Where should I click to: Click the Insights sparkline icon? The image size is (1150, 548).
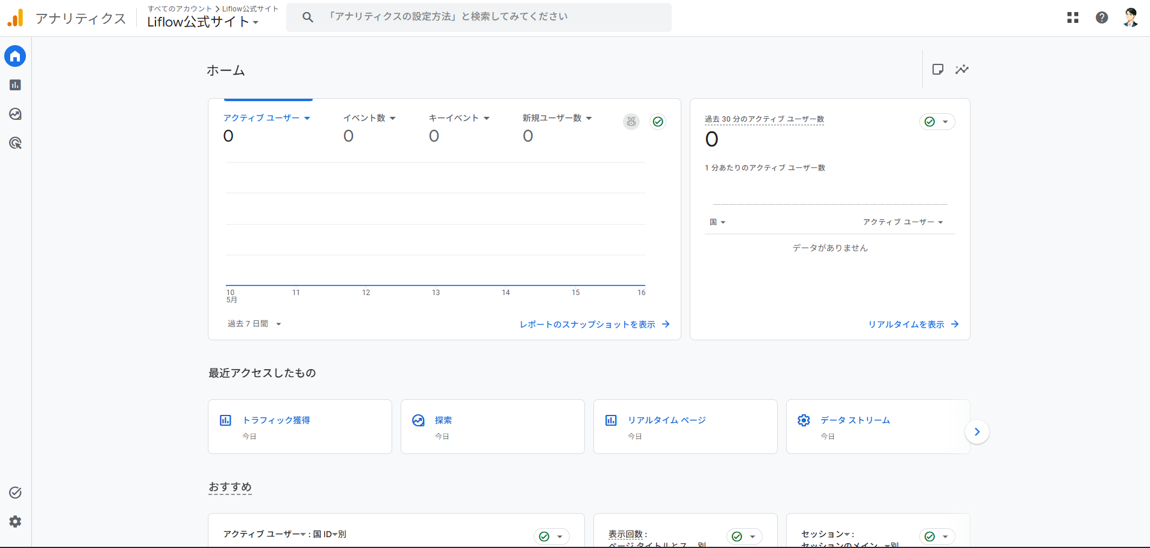(x=962, y=69)
